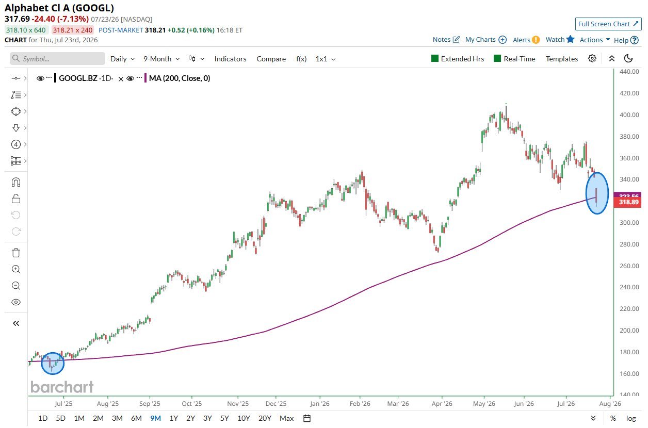This screenshot has width=648, height=428.
Task: Open Alerts with the exclamation icon
Action: point(526,40)
